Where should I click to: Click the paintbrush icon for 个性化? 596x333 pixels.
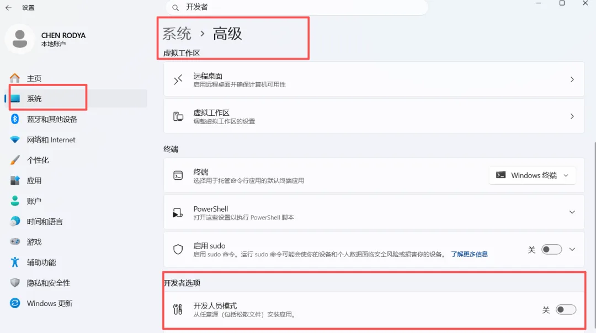pos(15,160)
